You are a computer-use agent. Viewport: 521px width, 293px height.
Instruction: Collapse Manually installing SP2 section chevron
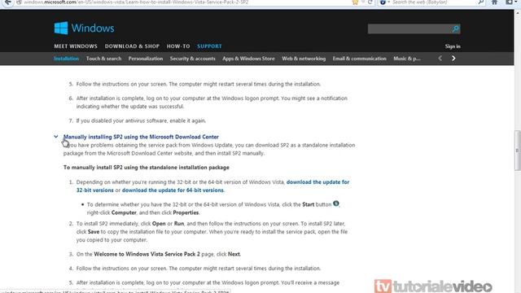click(56, 137)
